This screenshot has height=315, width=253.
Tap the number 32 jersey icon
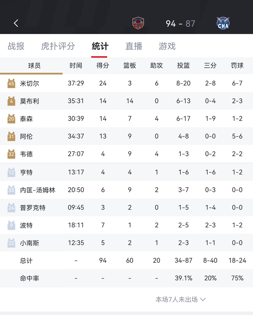coord(11,154)
